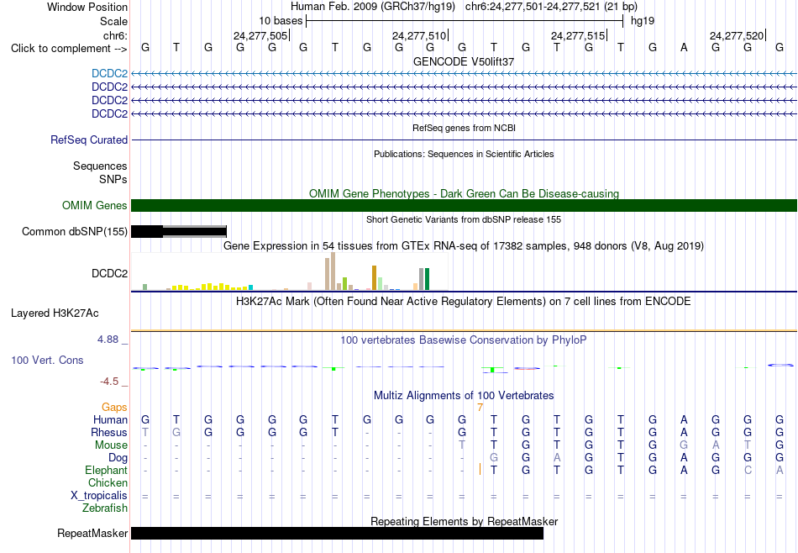
Task: Select the black RepeatMasker repeat element bar
Action: click(338, 533)
